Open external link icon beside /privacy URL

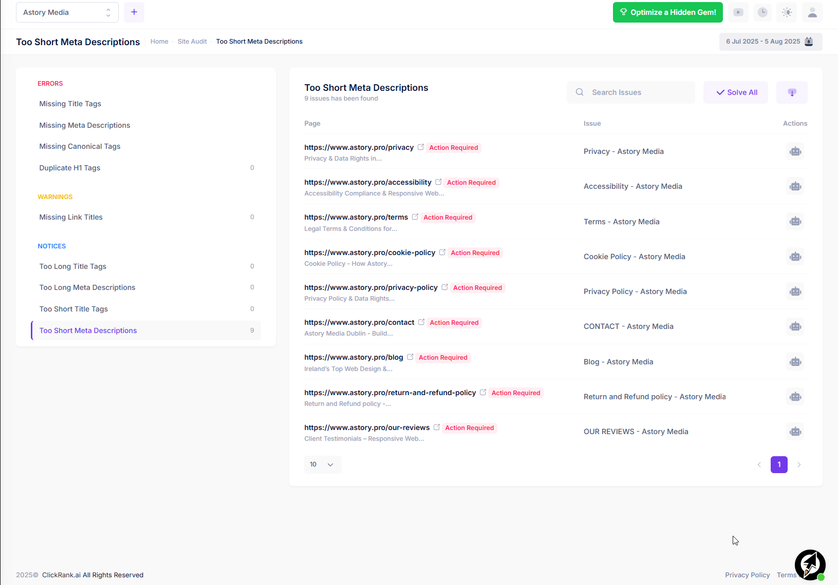pyautogui.click(x=421, y=147)
